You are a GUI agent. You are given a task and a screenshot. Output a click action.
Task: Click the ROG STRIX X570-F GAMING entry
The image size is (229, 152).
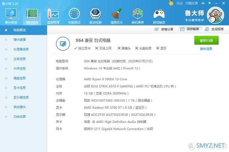130,86
